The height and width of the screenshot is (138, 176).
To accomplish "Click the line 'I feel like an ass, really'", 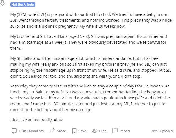I will tap(36, 120).
